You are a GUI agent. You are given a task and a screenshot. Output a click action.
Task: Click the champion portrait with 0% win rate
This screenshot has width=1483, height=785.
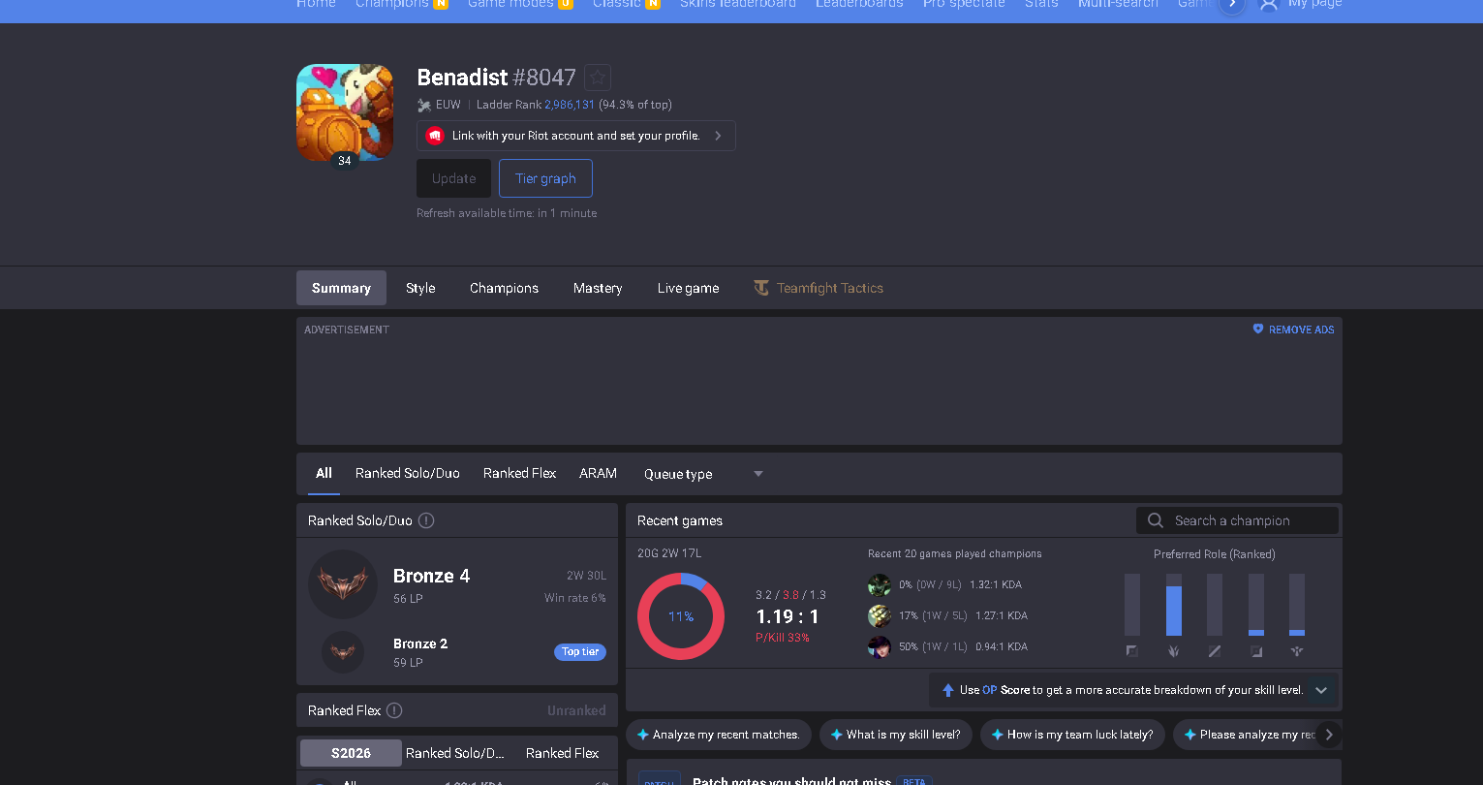point(880,584)
